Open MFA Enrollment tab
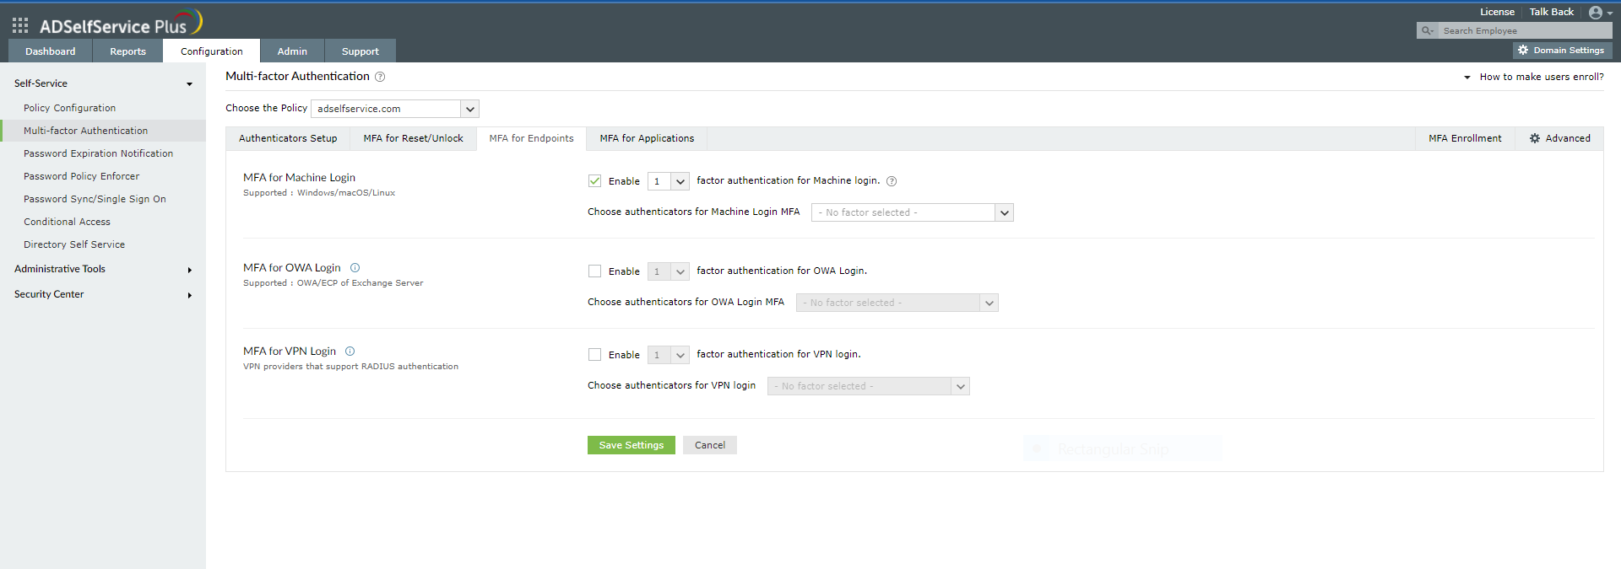The image size is (1621, 569). tap(1465, 138)
